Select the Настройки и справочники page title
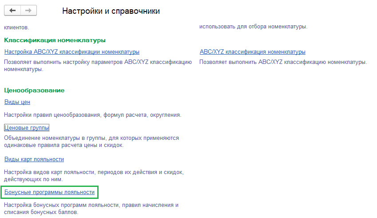This screenshot has width=377, height=218. coord(111,11)
